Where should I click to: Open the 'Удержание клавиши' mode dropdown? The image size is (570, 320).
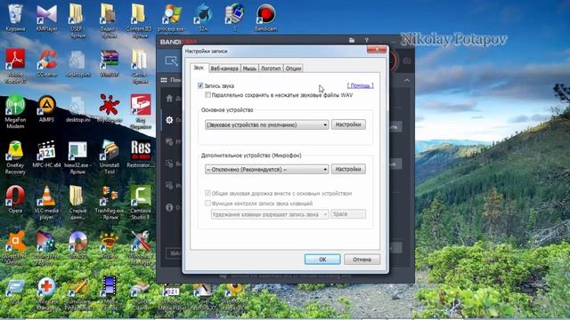(270, 214)
